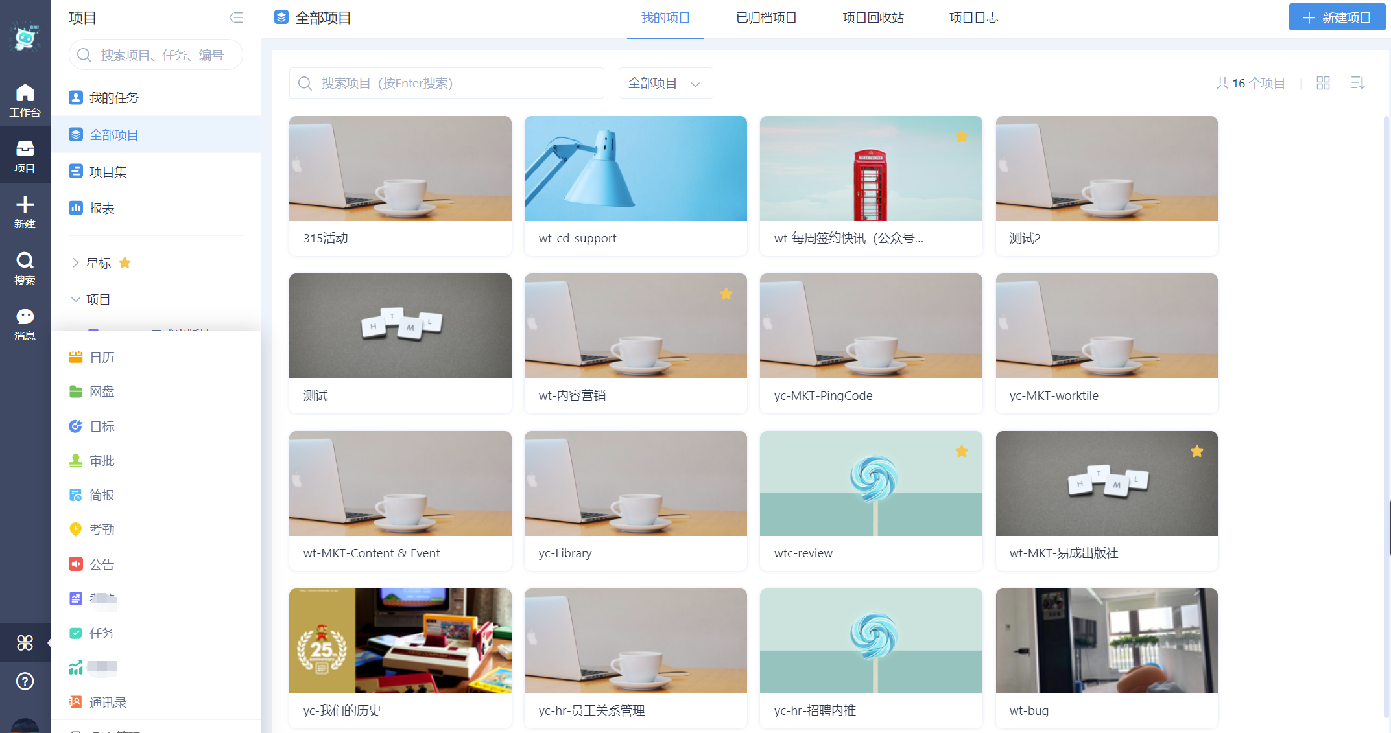Click the 搜索项目 (按Enter搜索) input field
Viewport: 1391px width, 733px height.
pos(446,83)
